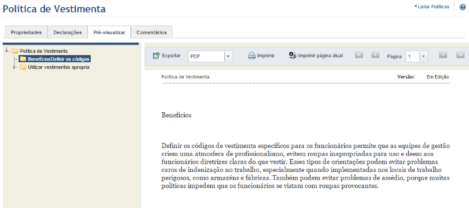Open the PDF export format dropdown

[x=228, y=57]
